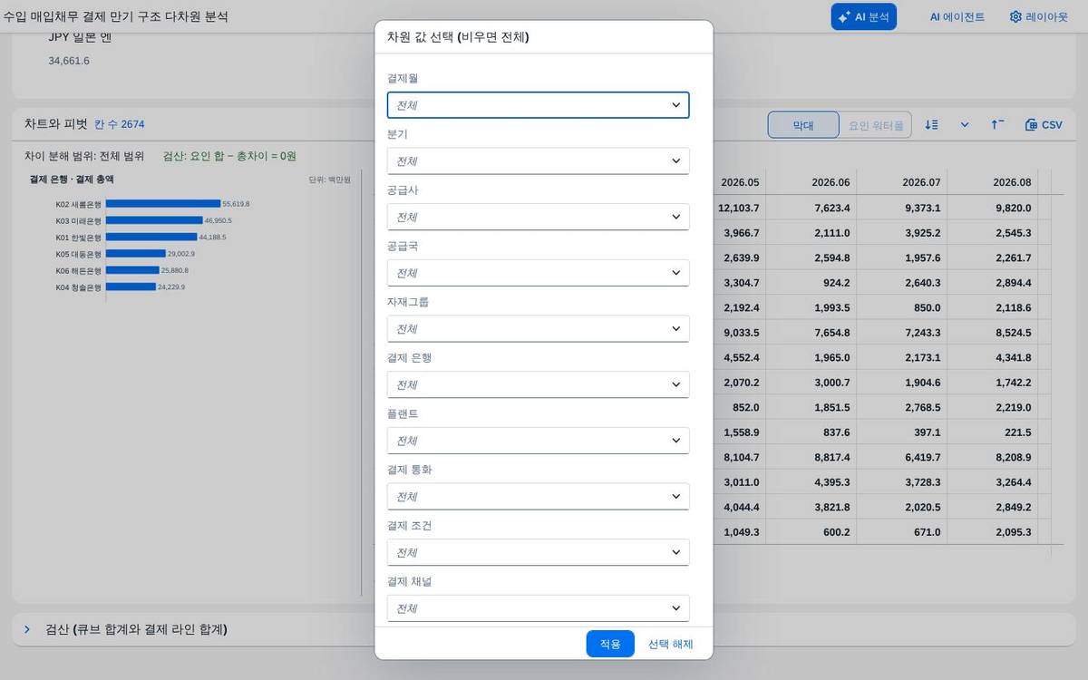Click the sort ascending arrow icon

(x=997, y=125)
